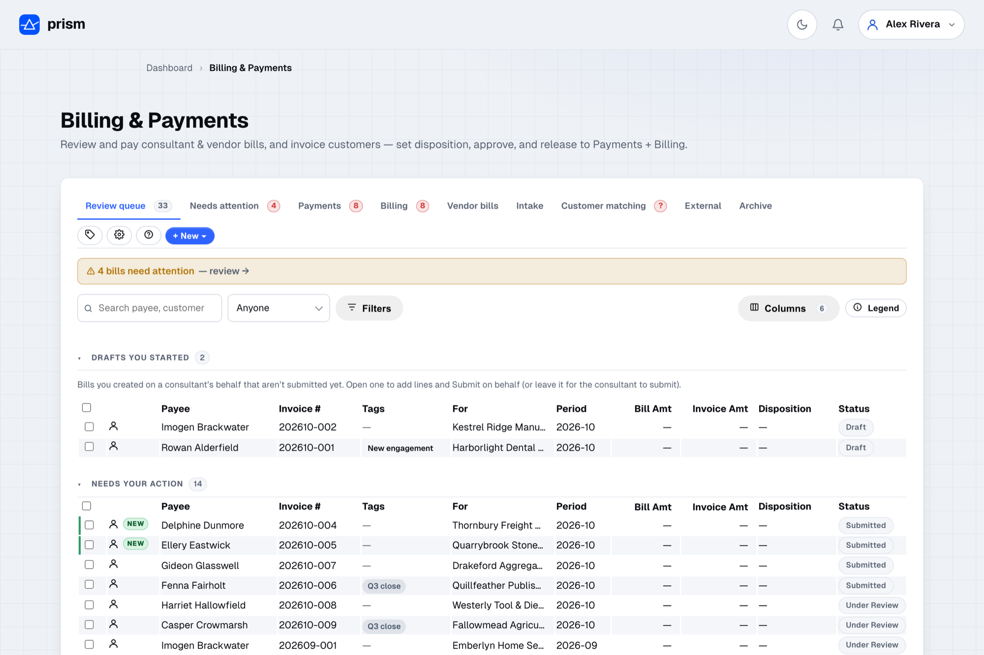
Task: Open help question mark button
Action: [149, 235]
